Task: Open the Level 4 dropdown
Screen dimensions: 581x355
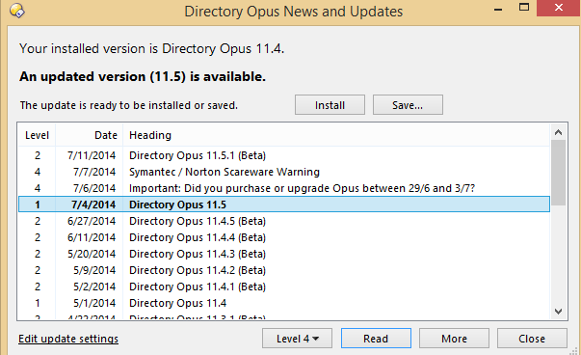Action: [x=297, y=339]
